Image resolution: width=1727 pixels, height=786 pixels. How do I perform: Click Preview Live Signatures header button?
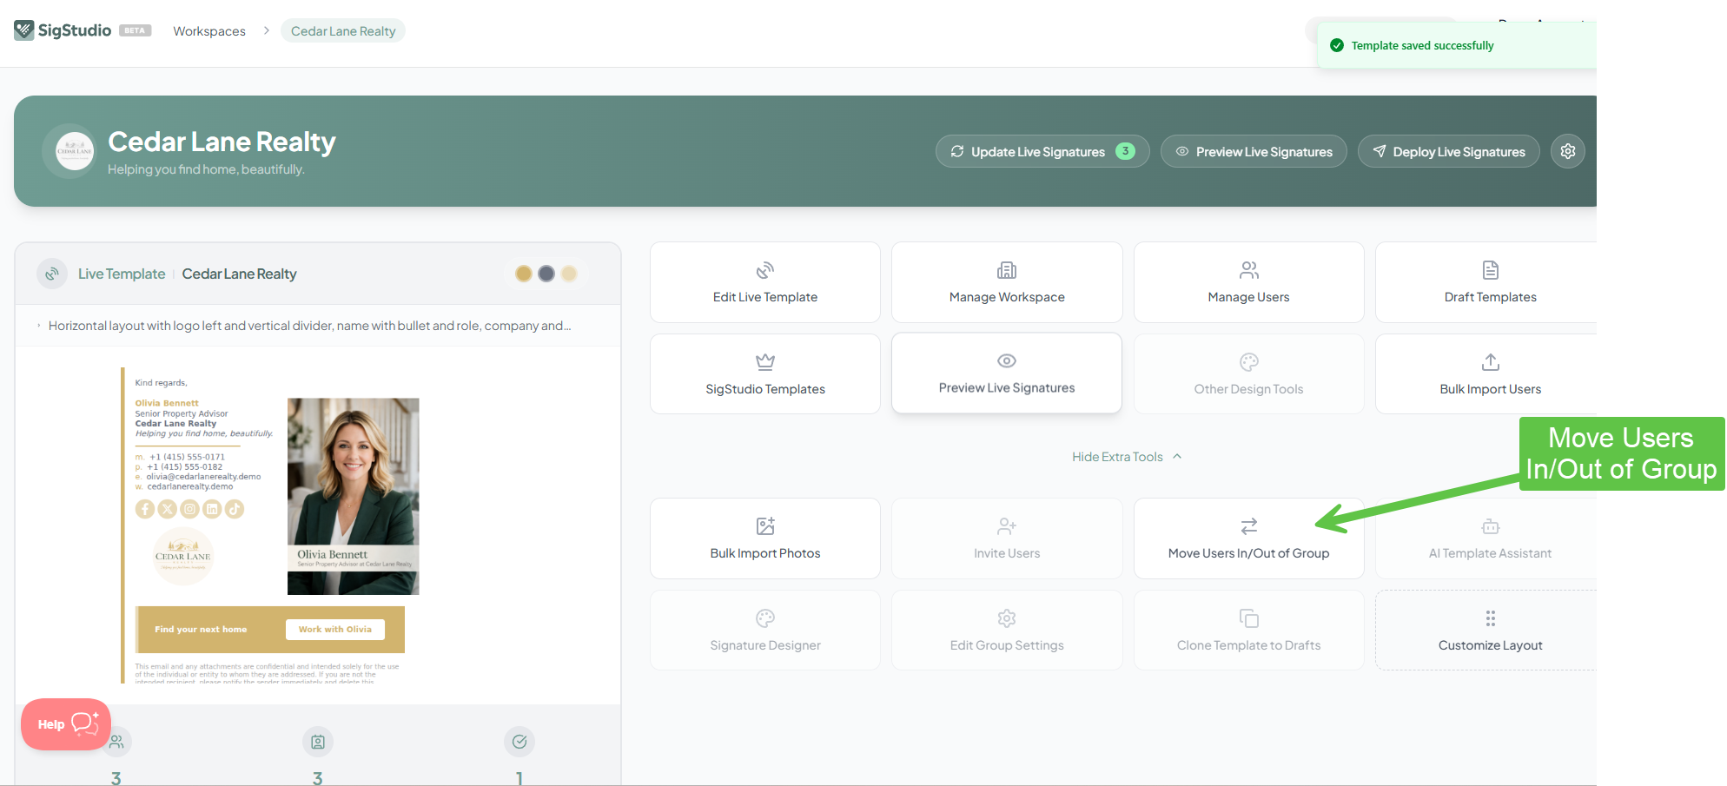1254,151
